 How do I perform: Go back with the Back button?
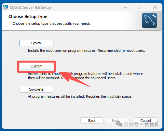(x=92, y=121)
